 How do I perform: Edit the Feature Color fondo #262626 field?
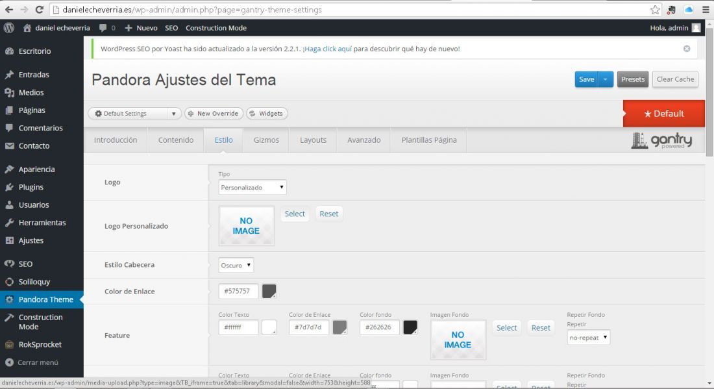[x=380, y=327]
